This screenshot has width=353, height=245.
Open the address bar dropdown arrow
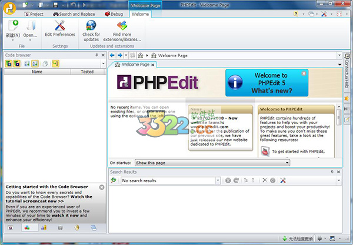click(339, 55)
